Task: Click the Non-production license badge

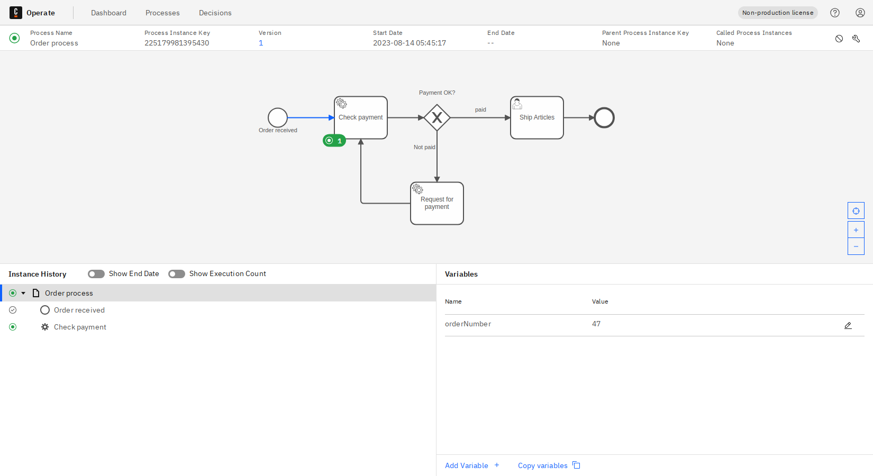Action: pyautogui.click(x=777, y=12)
